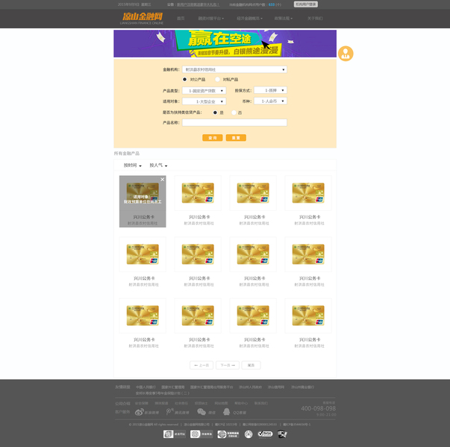450x447 pixels.
Task: Open the 担保方式 dropdown
Action: (x=270, y=90)
